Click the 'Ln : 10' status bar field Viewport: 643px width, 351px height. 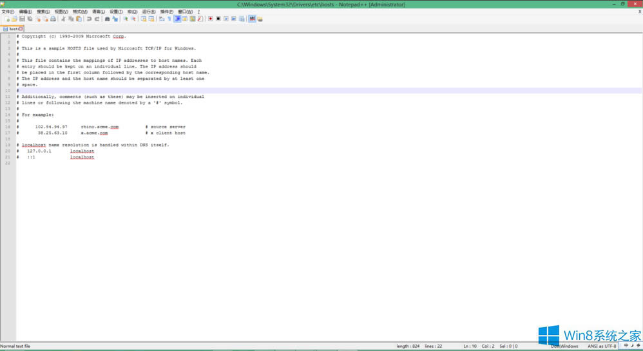[470, 346]
